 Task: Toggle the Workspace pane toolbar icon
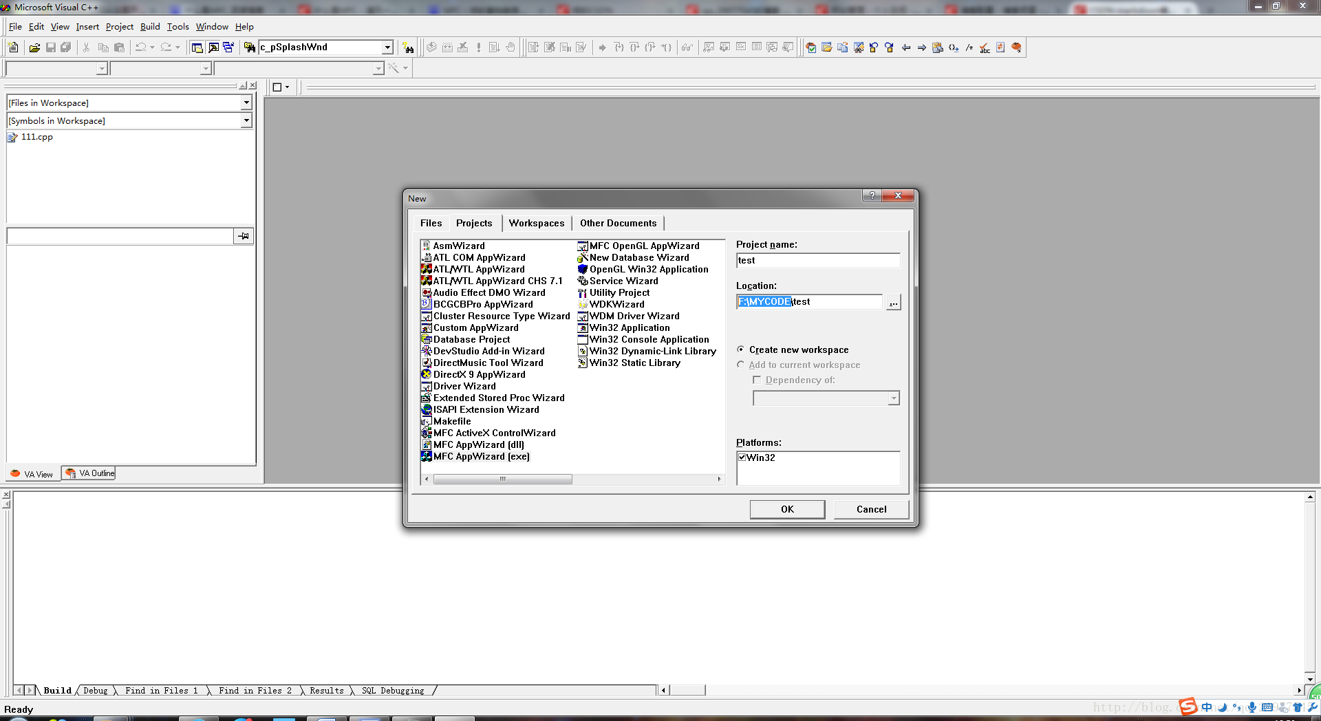(x=197, y=47)
